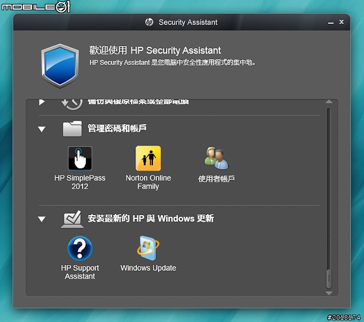Open the Windows Update icon
This screenshot has height=322, width=364.
[148, 248]
